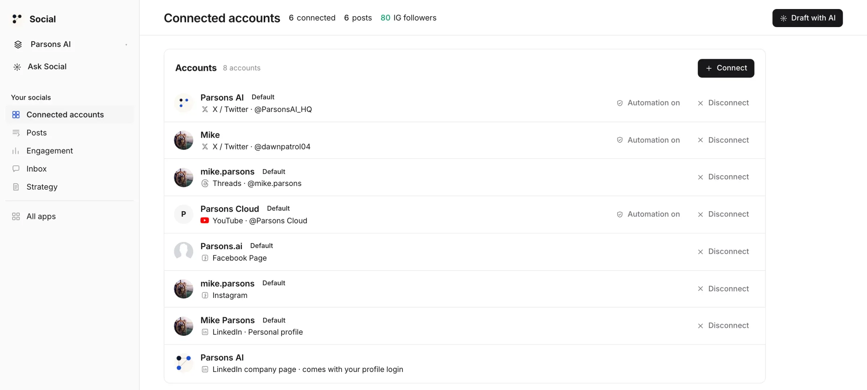This screenshot has width=867, height=390.
Task: Click the 6 posts stat in header
Action: (358, 18)
